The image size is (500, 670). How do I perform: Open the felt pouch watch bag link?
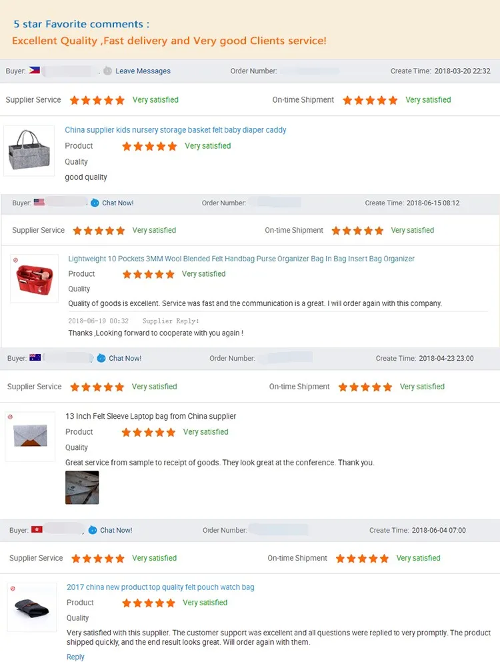pyautogui.click(x=160, y=587)
